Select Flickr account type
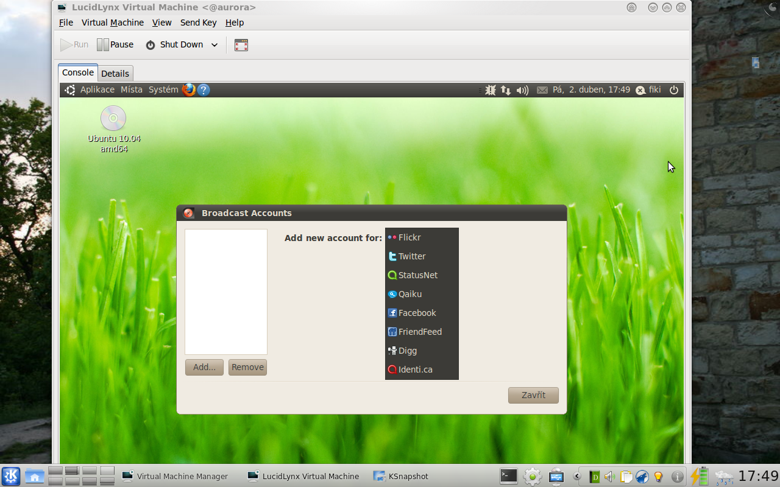Image resolution: width=780 pixels, height=487 pixels. click(x=422, y=237)
